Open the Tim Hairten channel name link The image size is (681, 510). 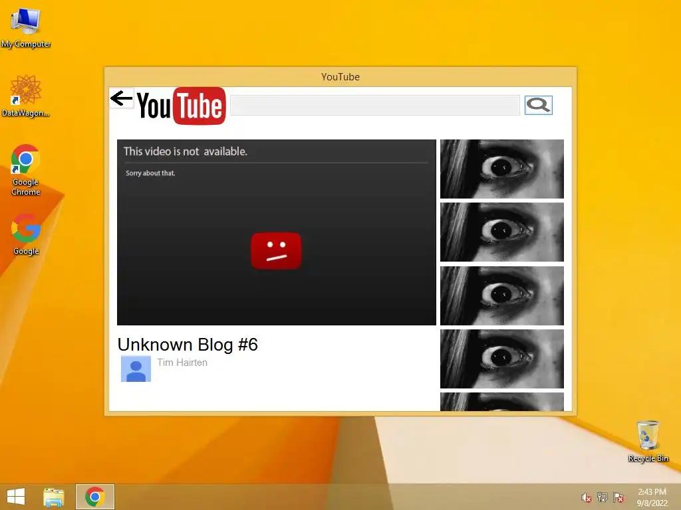coord(182,363)
